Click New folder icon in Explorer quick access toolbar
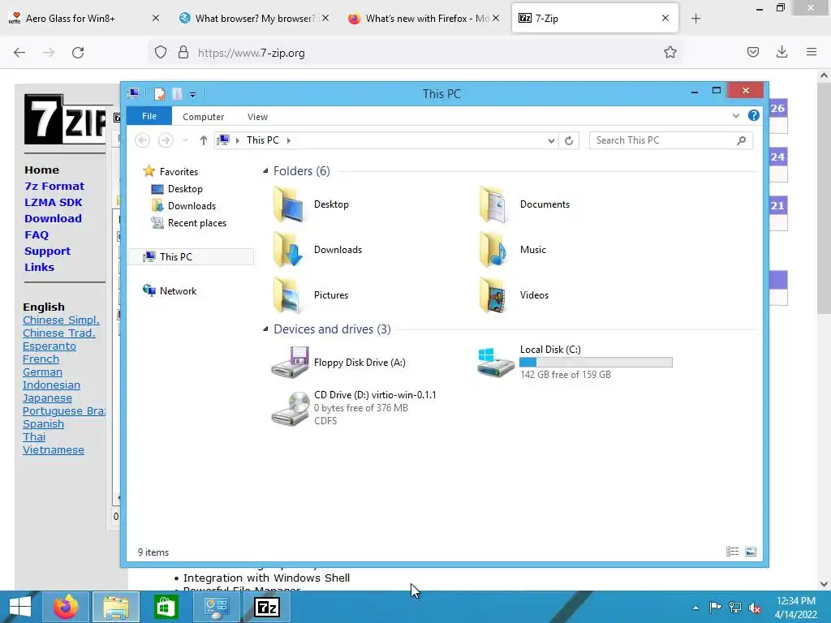 (x=177, y=94)
